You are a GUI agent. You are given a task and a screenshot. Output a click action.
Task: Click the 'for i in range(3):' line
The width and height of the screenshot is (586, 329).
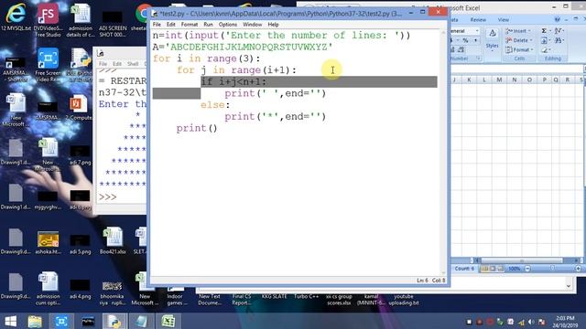coord(206,58)
